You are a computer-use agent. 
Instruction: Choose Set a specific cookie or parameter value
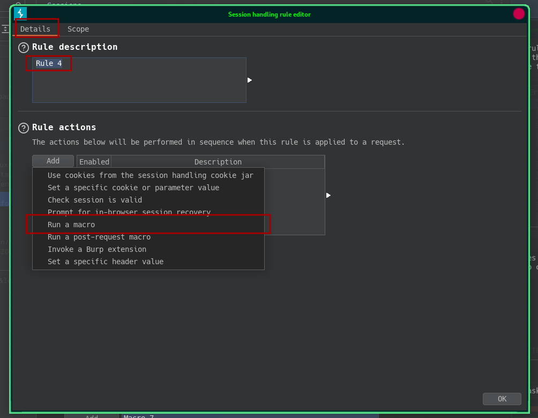pyautogui.click(x=148, y=188)
